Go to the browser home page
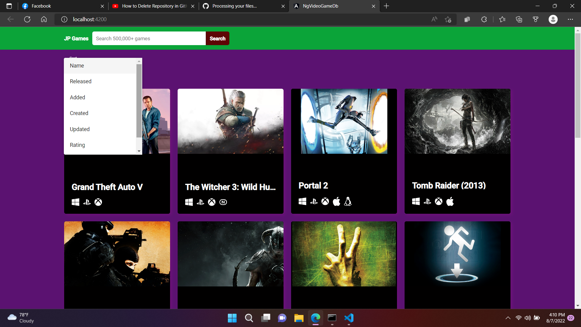 [x=44, y=19]
